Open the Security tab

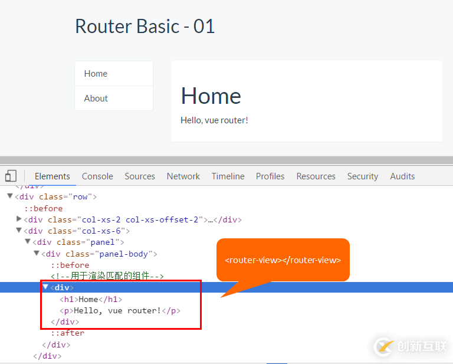pyautogui.click(x=363, y=176)
